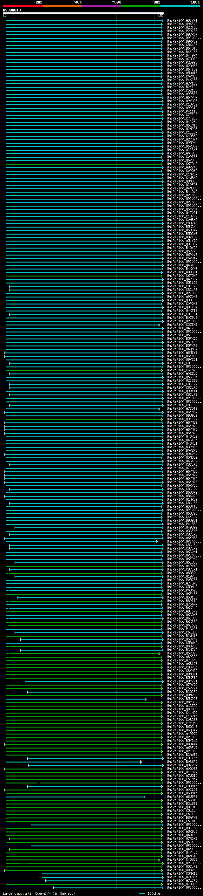203x896 pixels.
Task: Select label UniRef100_C5Z1D6
Action: click(x=182, y=91)
